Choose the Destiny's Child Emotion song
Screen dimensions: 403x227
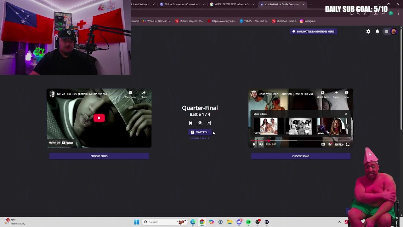(301, 156)
